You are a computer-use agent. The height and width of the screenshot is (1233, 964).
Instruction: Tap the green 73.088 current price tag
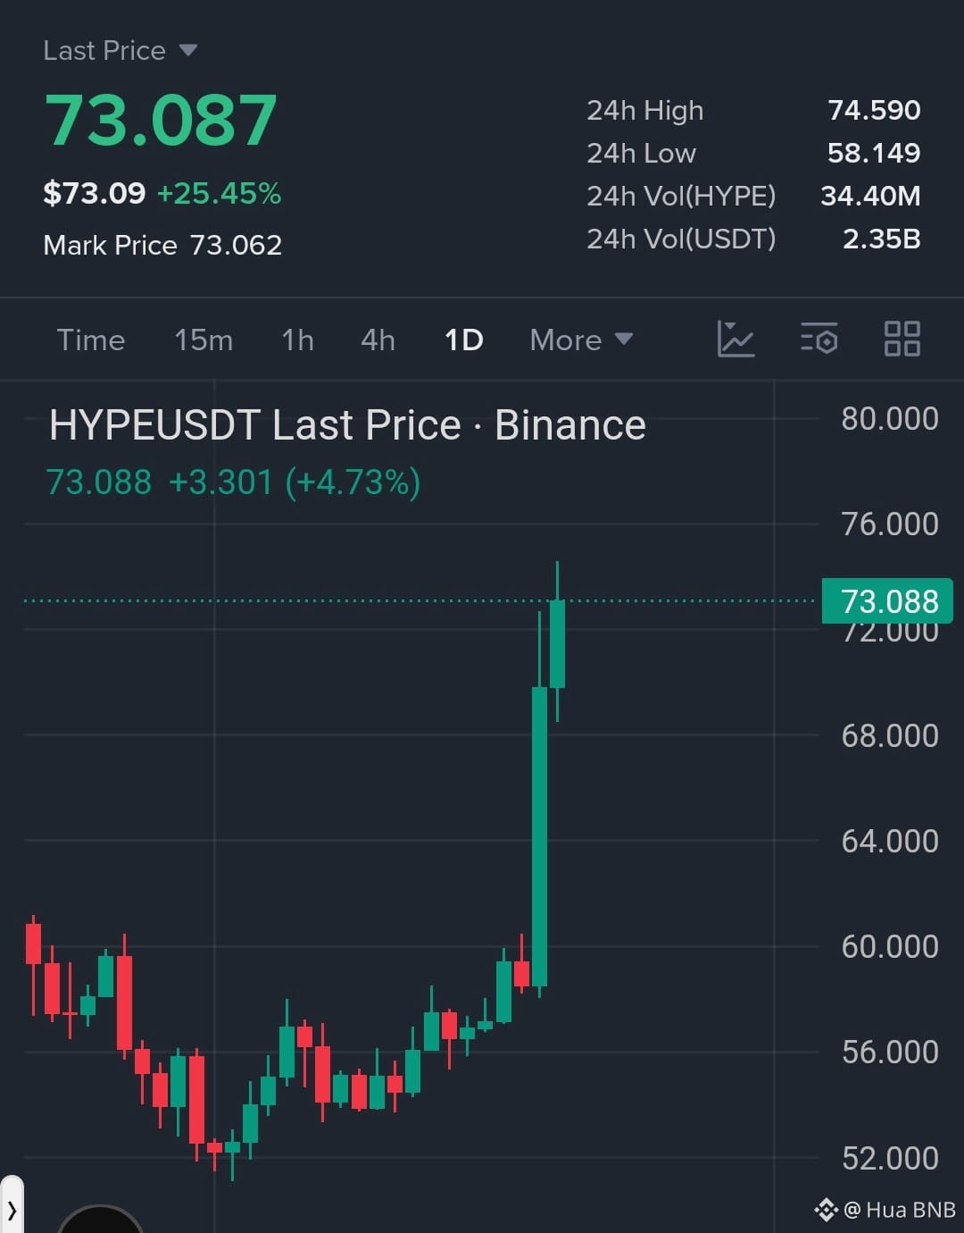click(x=887, y=601)
